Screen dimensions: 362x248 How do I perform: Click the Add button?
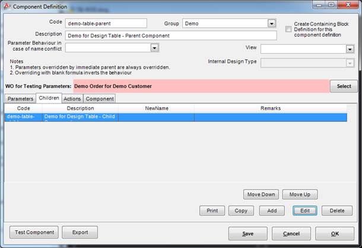click(x=272, y=211)
